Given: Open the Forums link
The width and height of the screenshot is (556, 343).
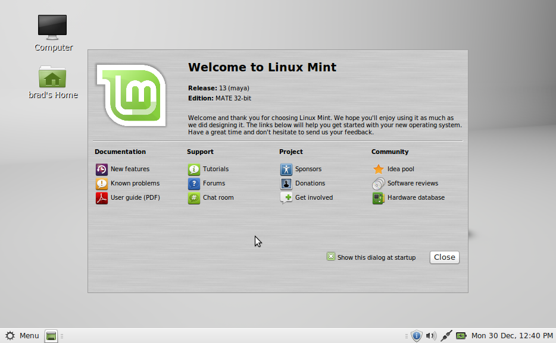Looking at the screenshot, I should point(214,183).
